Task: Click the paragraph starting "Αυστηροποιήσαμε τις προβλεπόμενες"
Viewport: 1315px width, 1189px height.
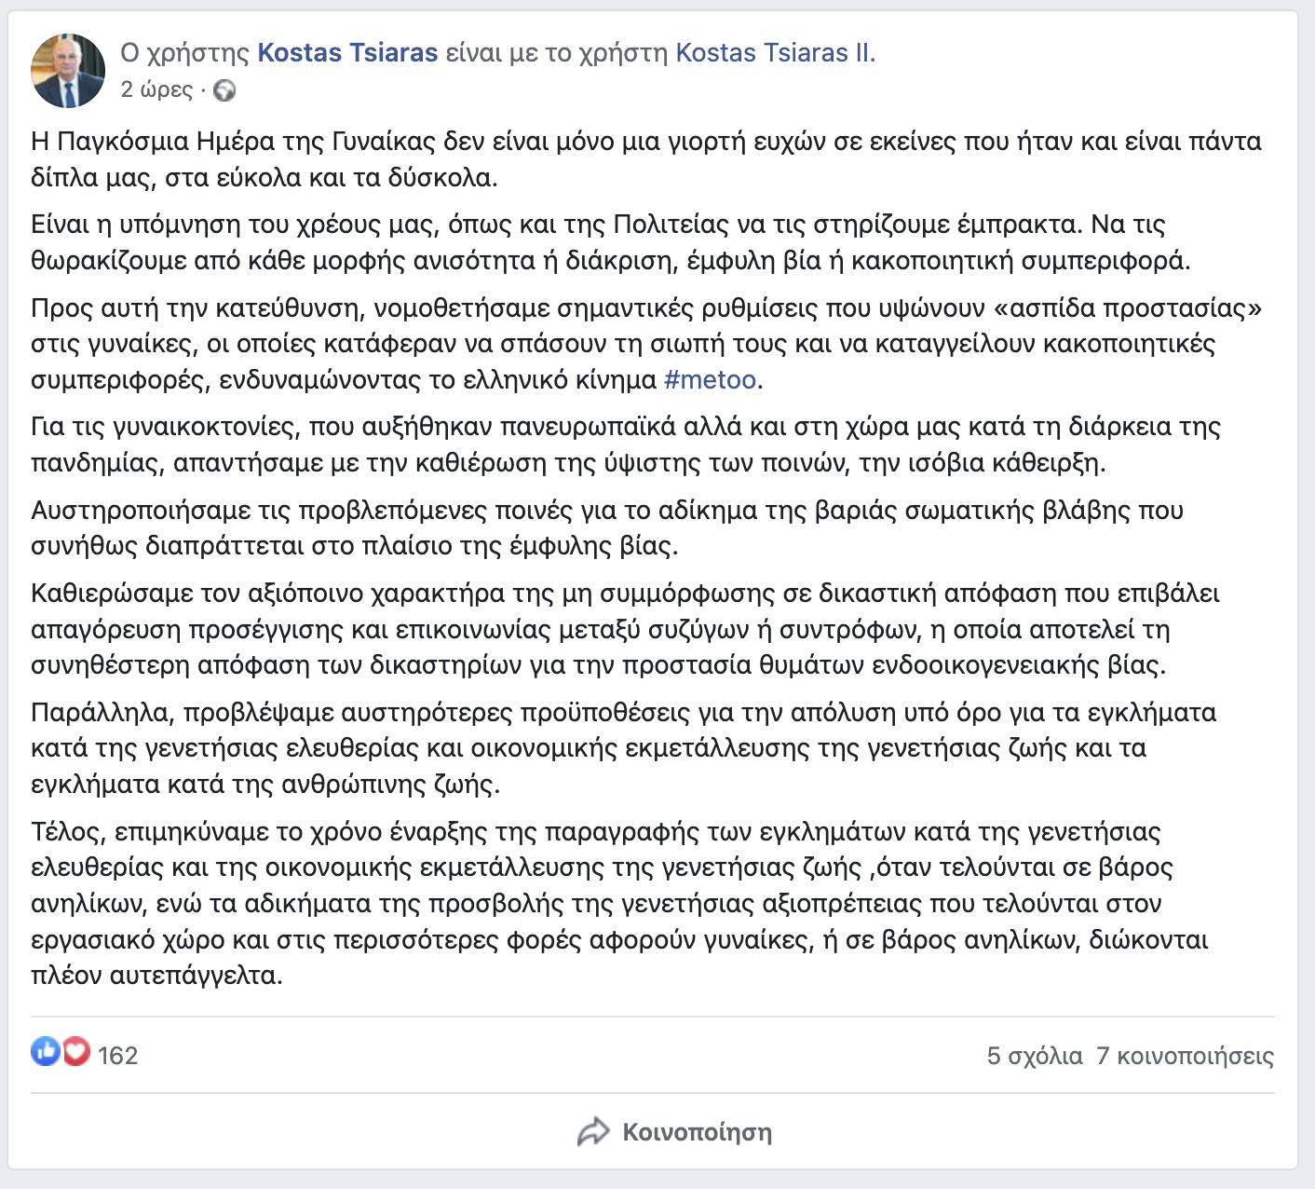Action: click(606, 527)
